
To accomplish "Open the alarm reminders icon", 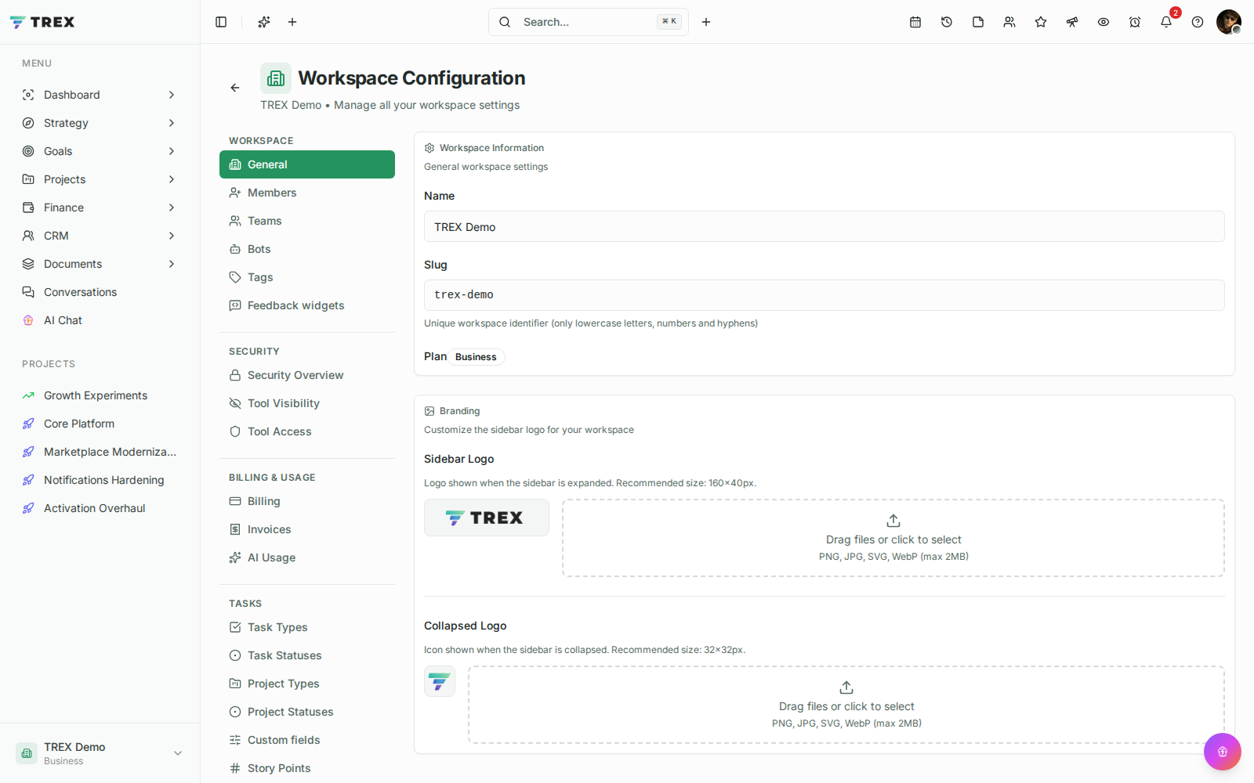I will point(1135,22).
